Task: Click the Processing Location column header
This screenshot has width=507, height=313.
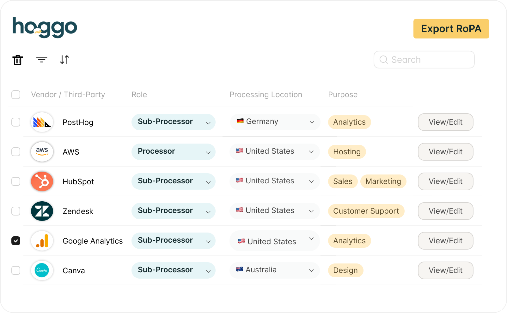Action: coord(266,95)
